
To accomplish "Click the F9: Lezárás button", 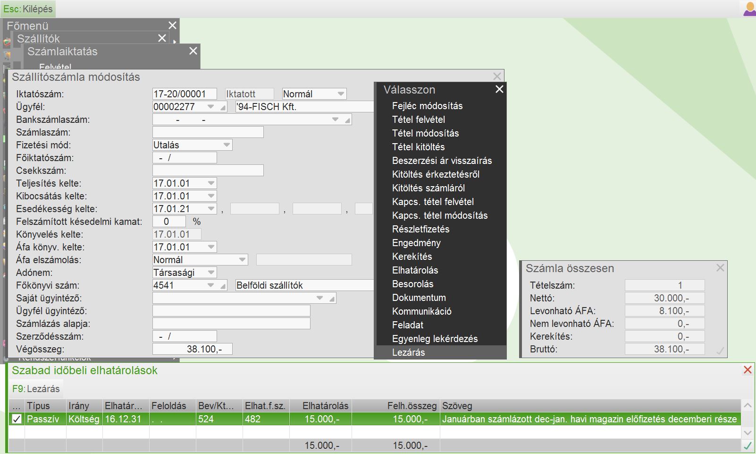I will (x=36, y=389).
